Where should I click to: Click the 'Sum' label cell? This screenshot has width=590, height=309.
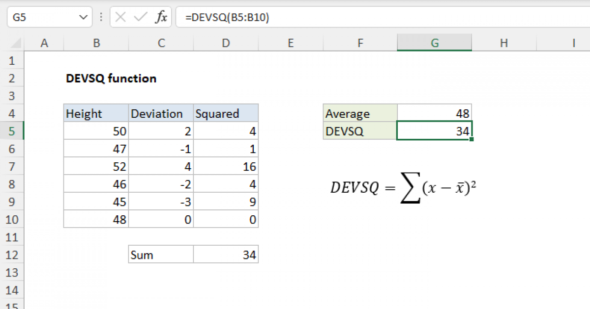161,255
